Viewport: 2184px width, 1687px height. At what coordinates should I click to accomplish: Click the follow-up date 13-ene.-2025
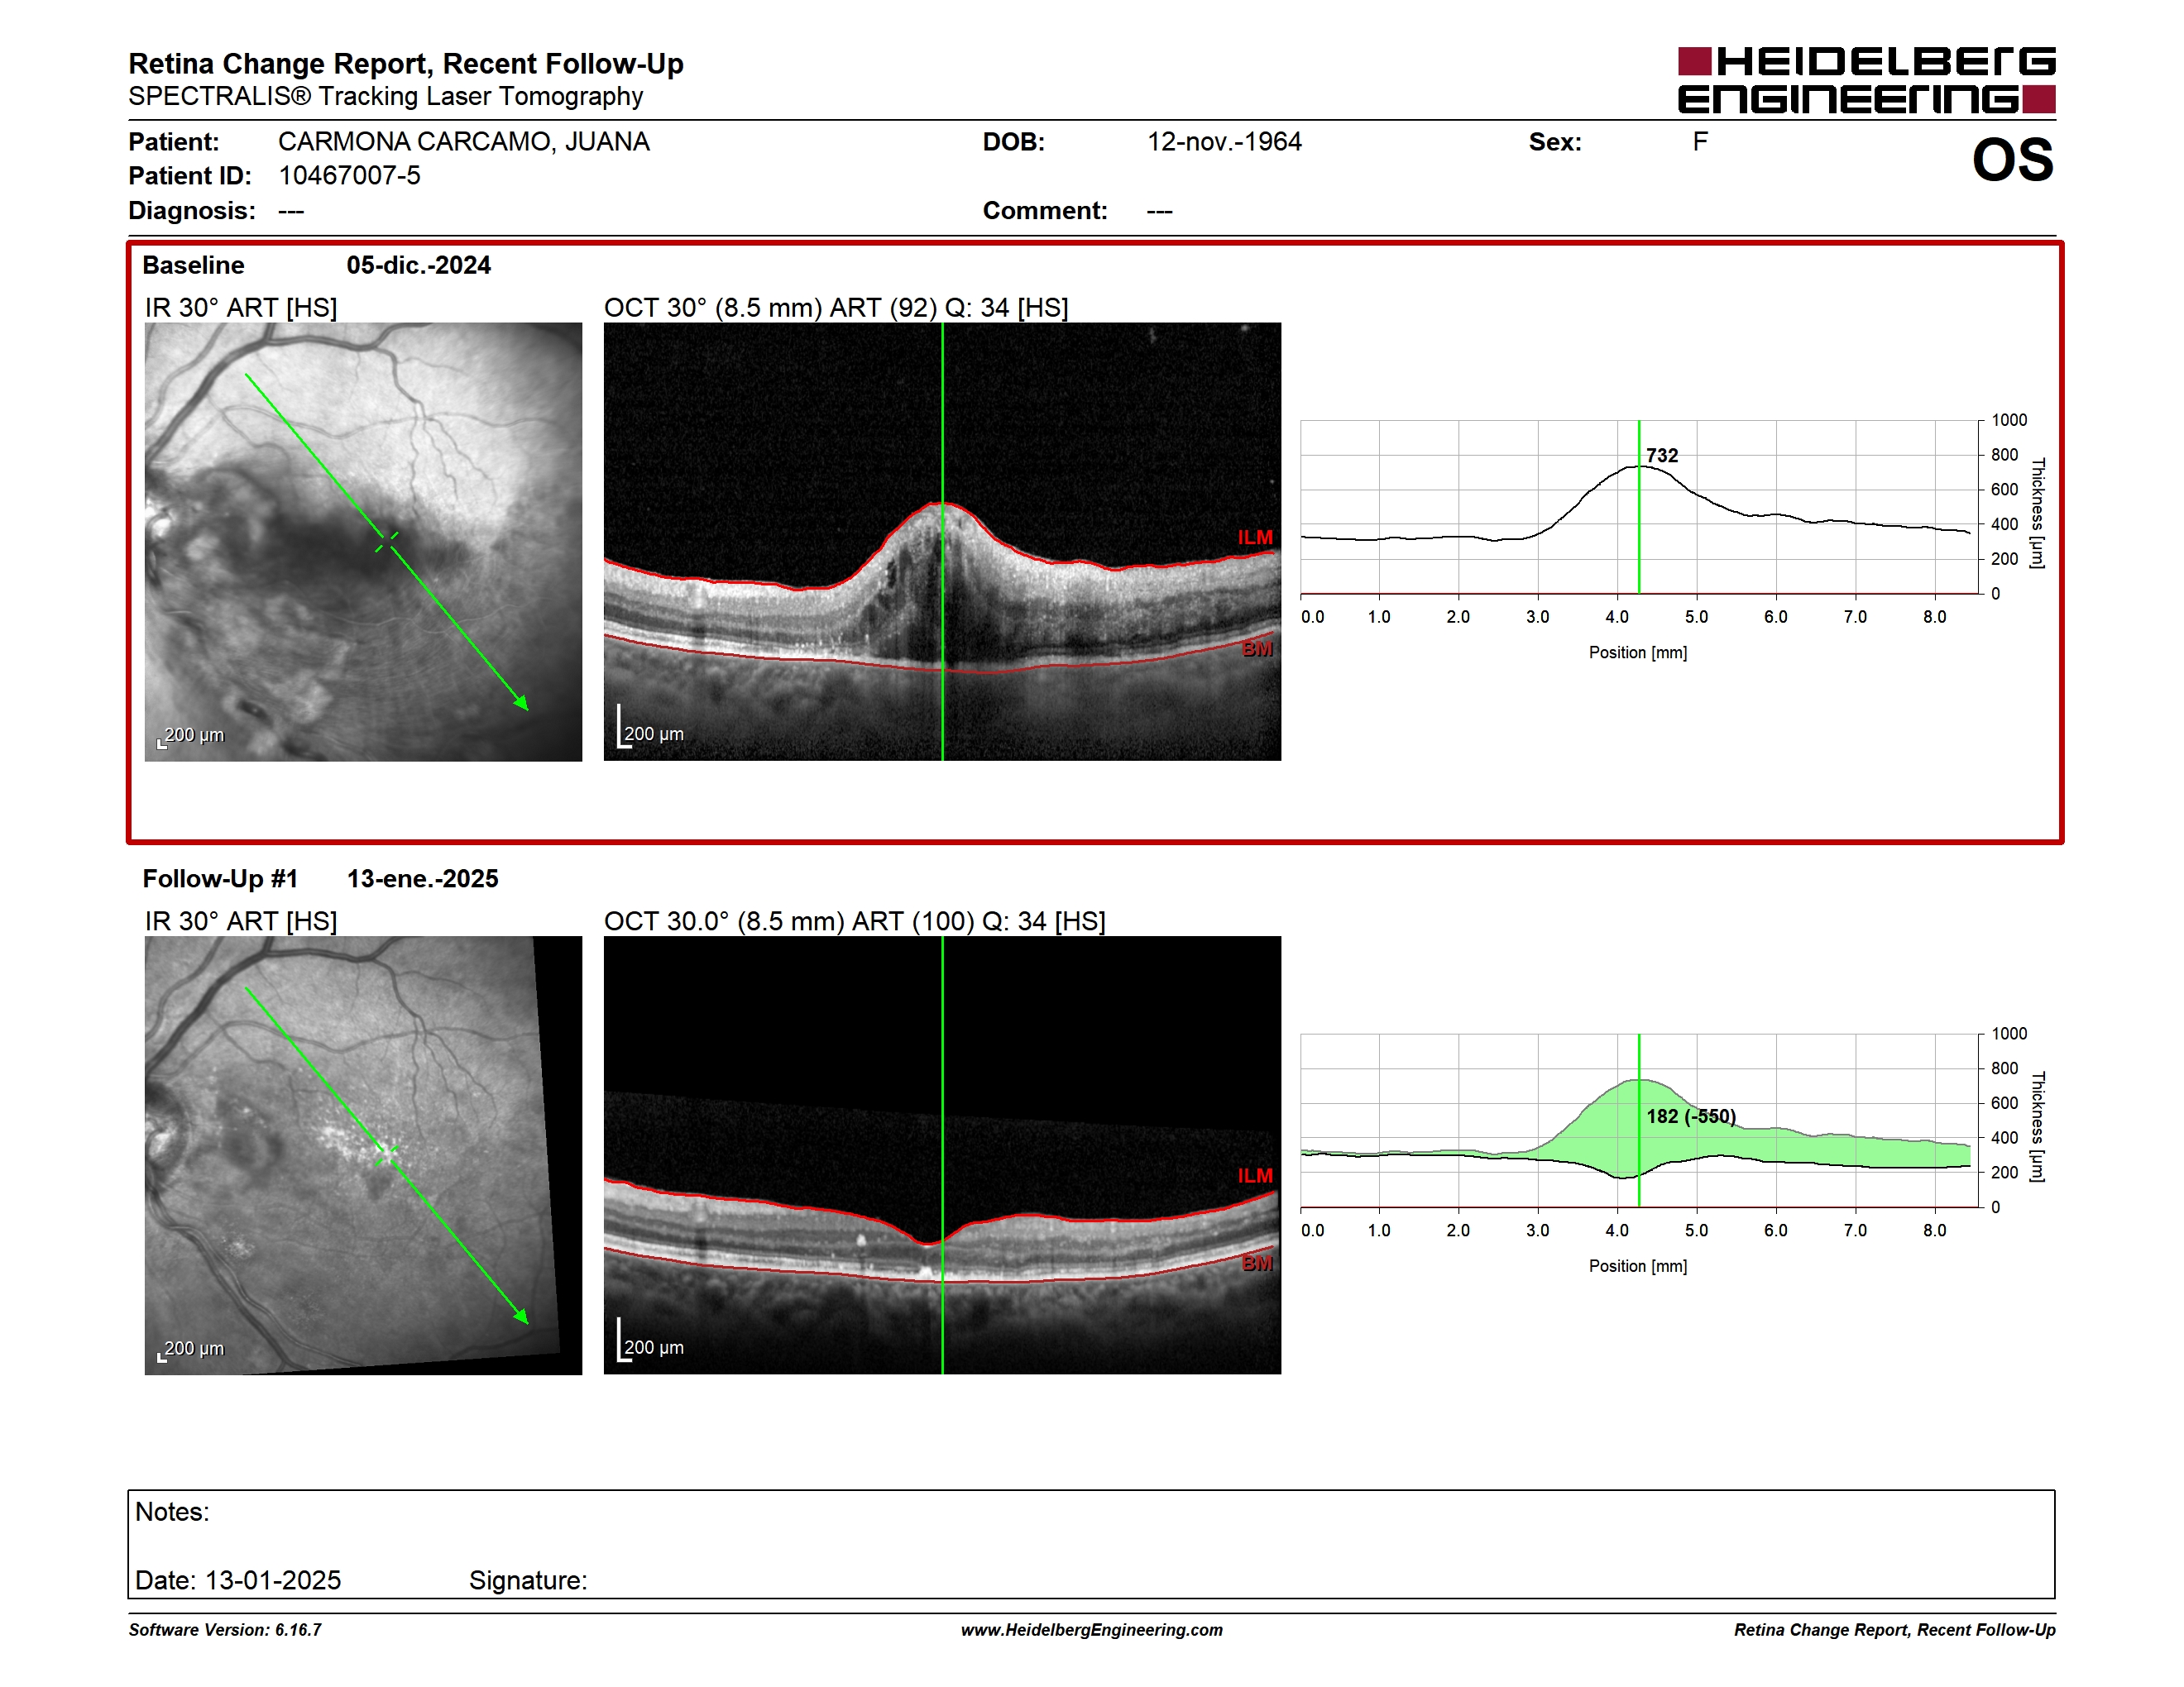pos(422,880)
